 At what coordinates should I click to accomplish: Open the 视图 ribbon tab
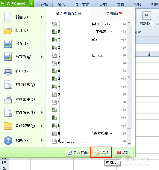tap(155, 4)
